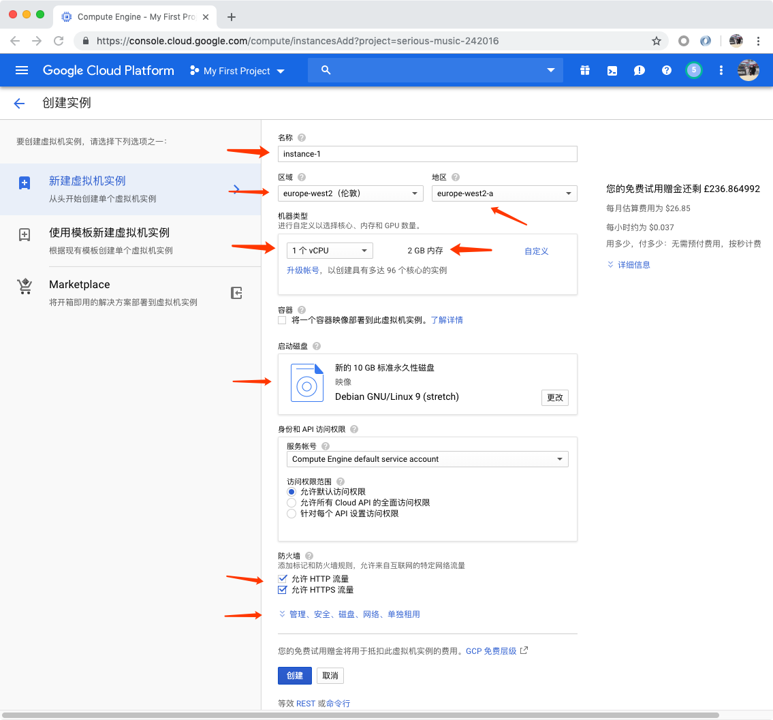Open Compute Engine default service account dropdown

[428, 459]
